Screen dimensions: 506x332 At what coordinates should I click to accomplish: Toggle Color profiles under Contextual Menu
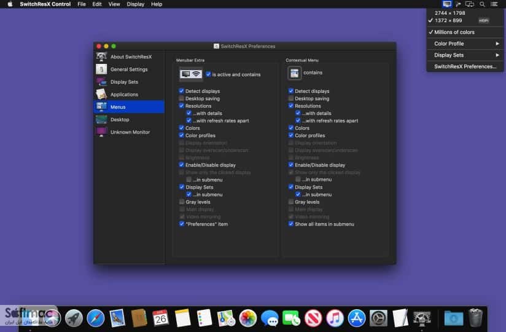290,135
